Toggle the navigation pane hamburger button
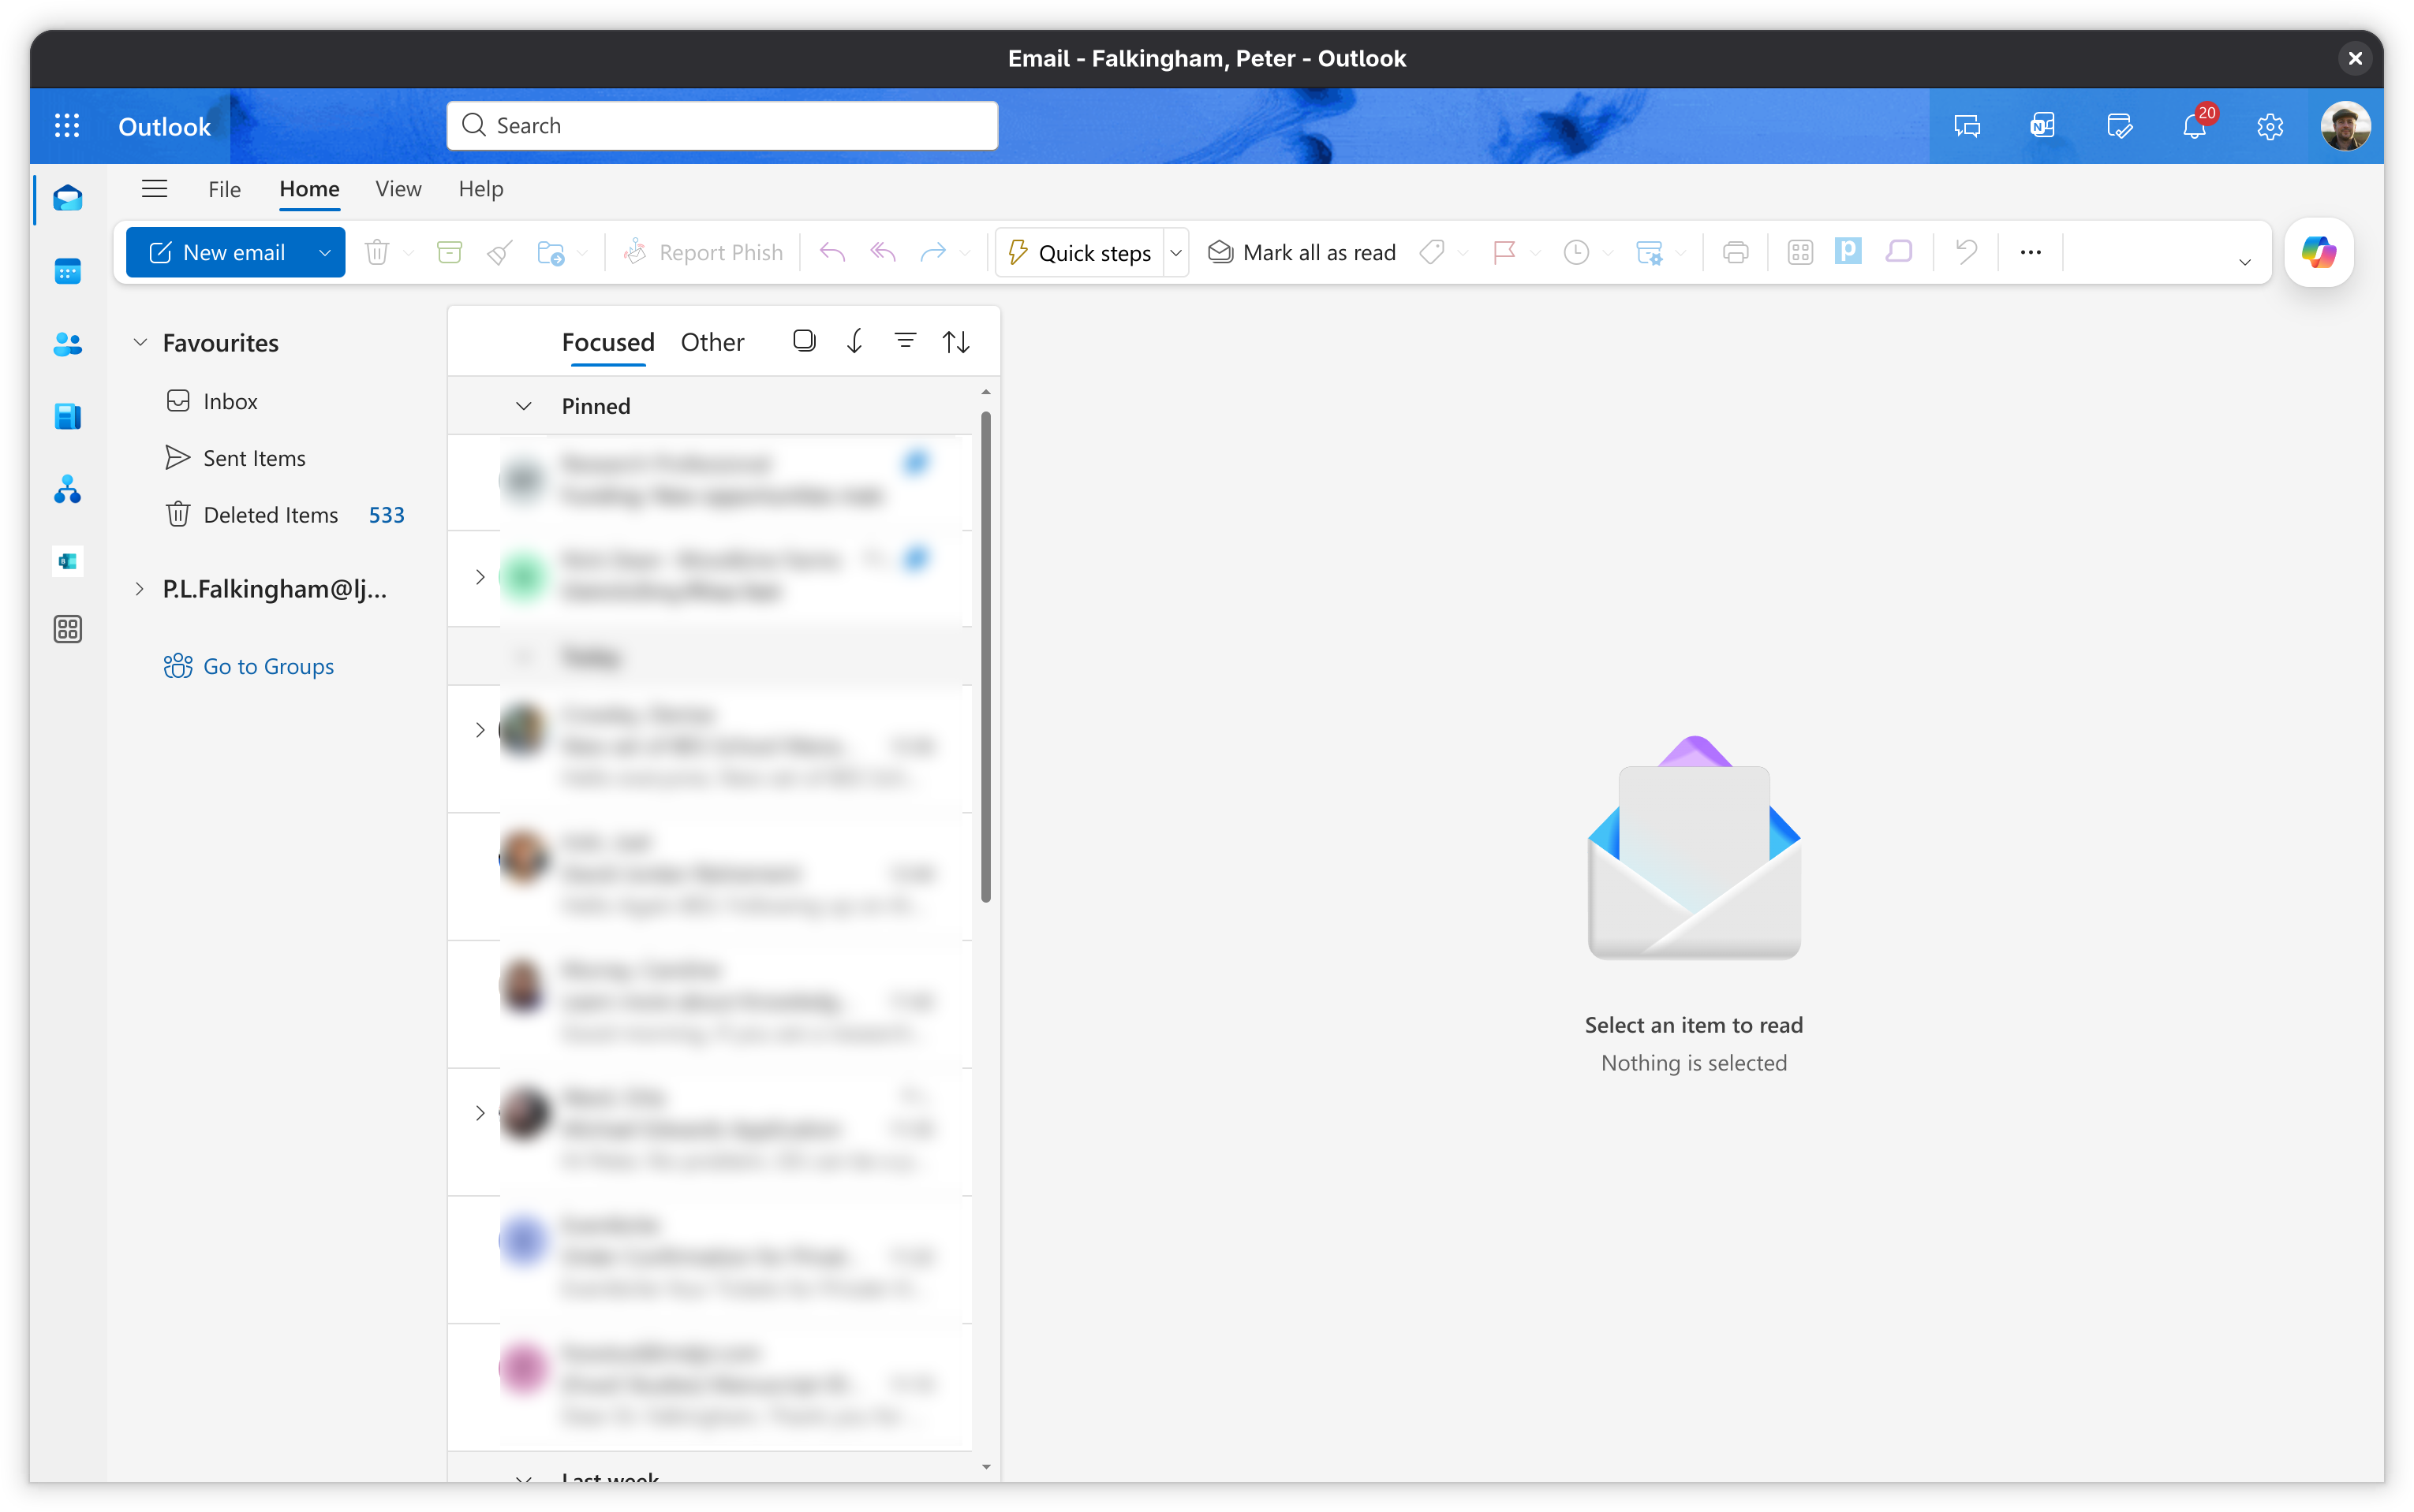Image resolution: width=2414 pixels, height=1512 pixels. (154, 189)
